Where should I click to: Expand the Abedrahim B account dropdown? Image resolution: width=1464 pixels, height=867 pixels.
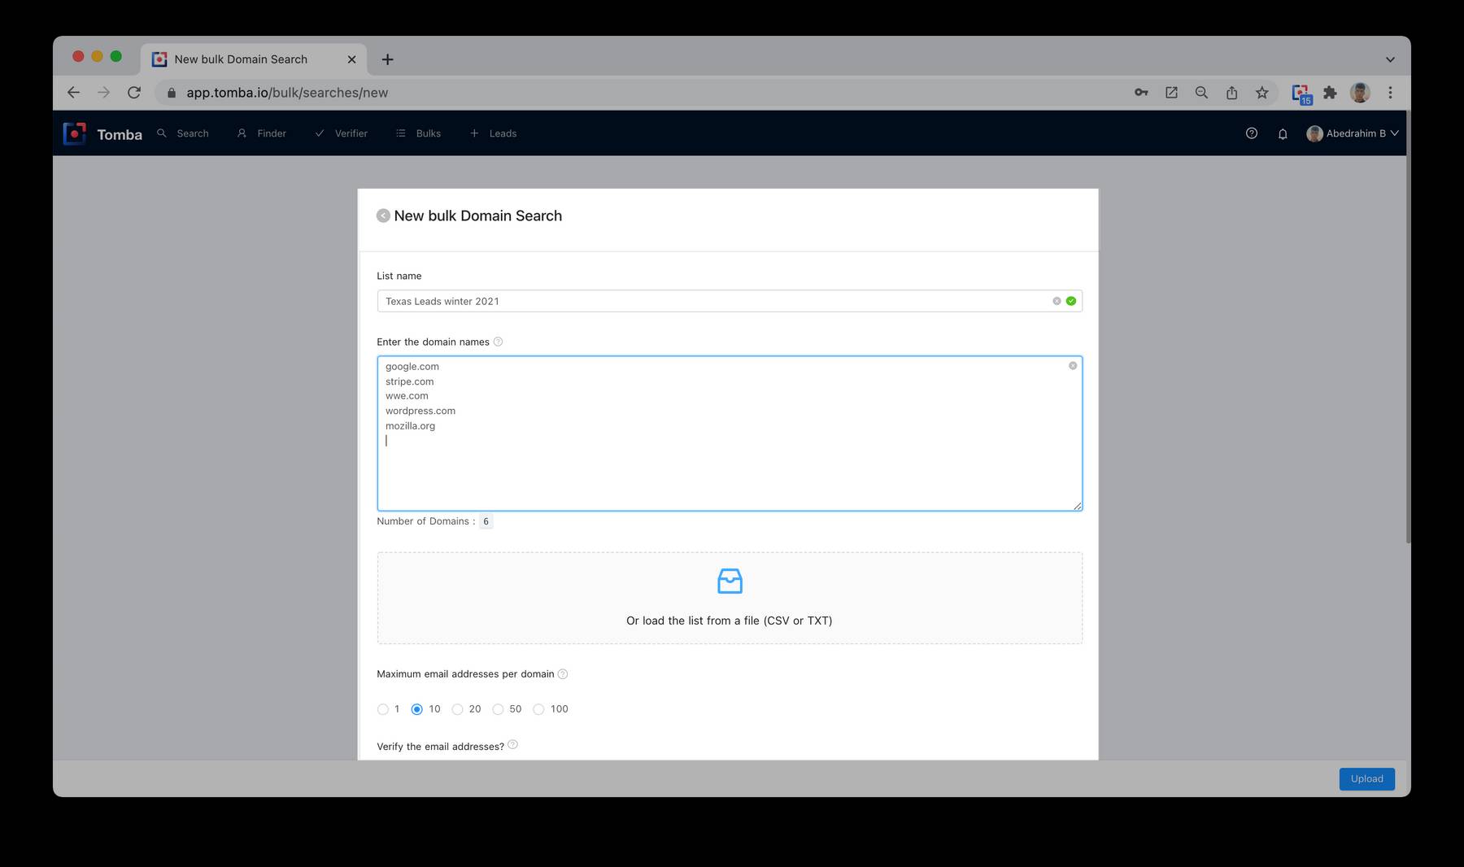1353,133
